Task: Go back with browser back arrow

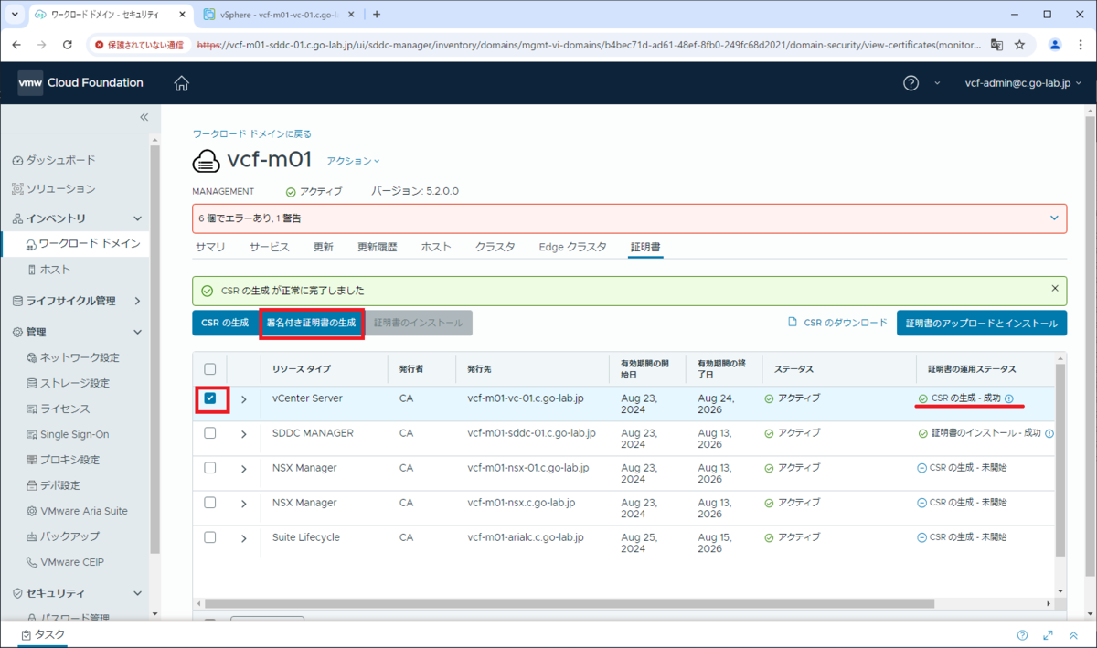Action: click(16, 44)
